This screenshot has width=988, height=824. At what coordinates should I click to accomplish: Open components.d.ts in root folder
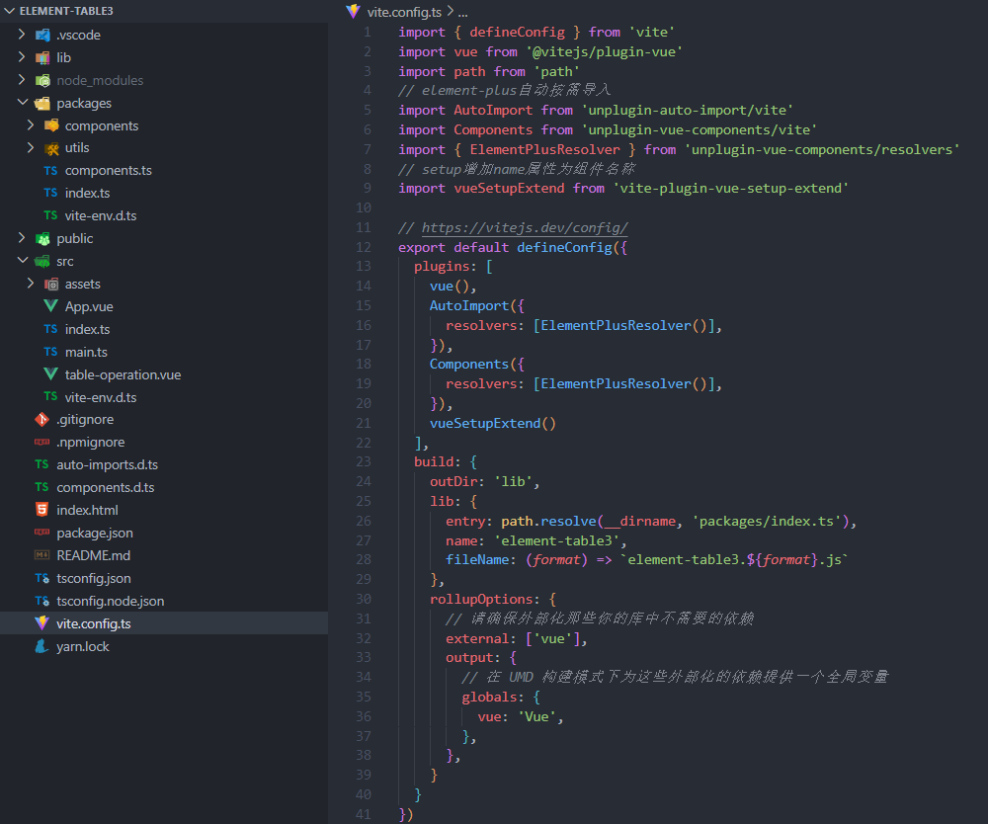106,488
